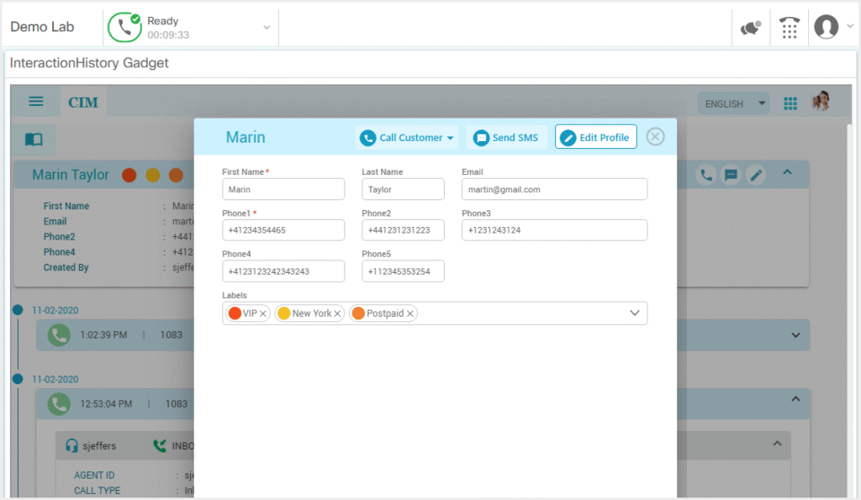Click the orange label dot beside Marin Taylor
The image size is (861, 500).
[x=176, y=175]
